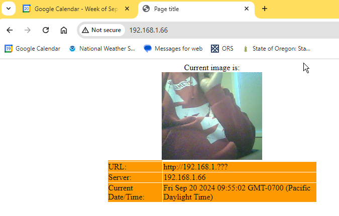The image size is (339, 216).
Task: Open the Google Calendar bookmark
Action: click(x=33, y=49)
